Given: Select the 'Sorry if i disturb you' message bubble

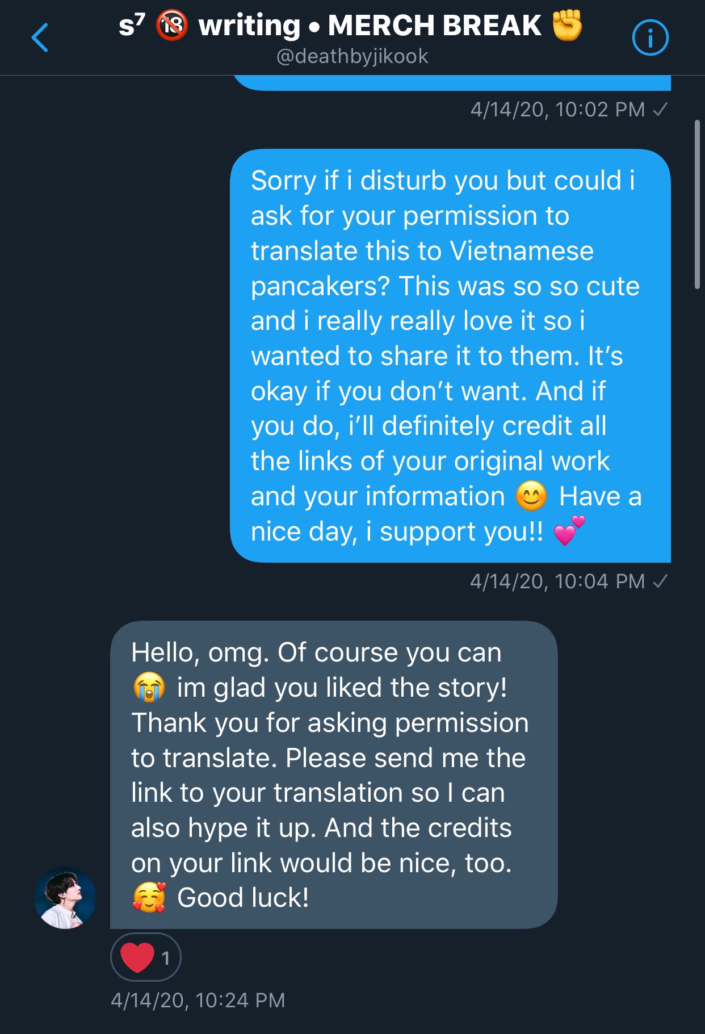Looking at the screenshot, I should click(450, 355).
